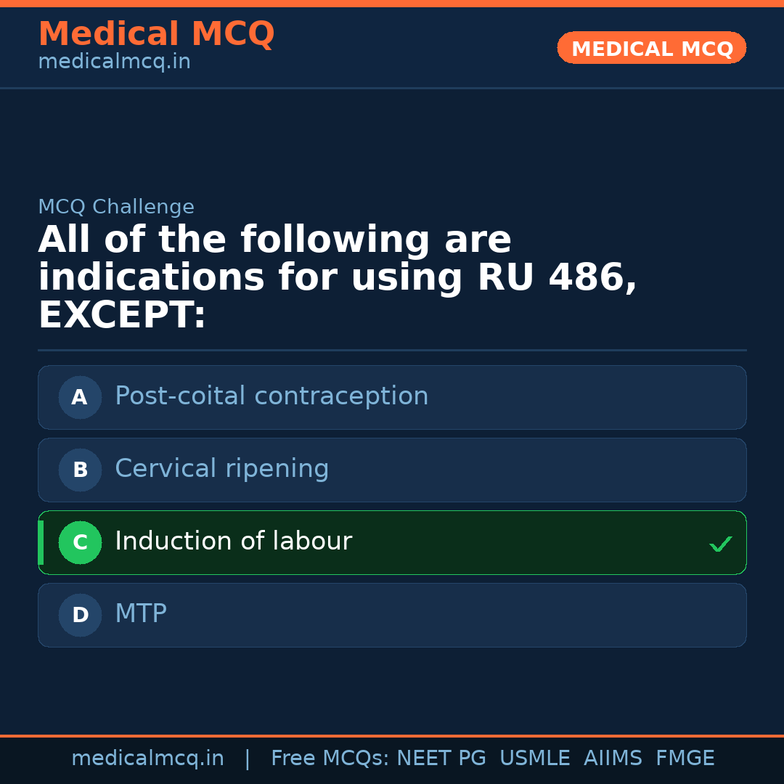
Task: Select the Post-coital contraception answer
Action: 271,396
